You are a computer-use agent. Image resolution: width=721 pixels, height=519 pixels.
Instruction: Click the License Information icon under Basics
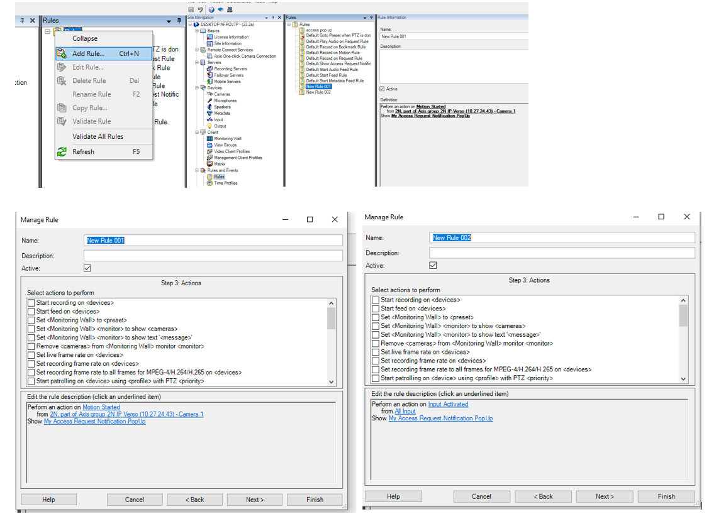pos(210,37)
